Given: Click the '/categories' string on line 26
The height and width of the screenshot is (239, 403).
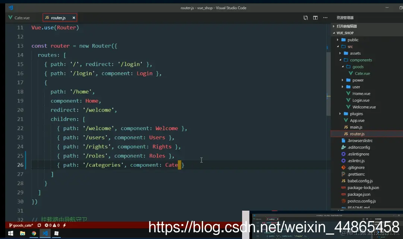Looking at the screenshot, I should [x=103, y=165].
